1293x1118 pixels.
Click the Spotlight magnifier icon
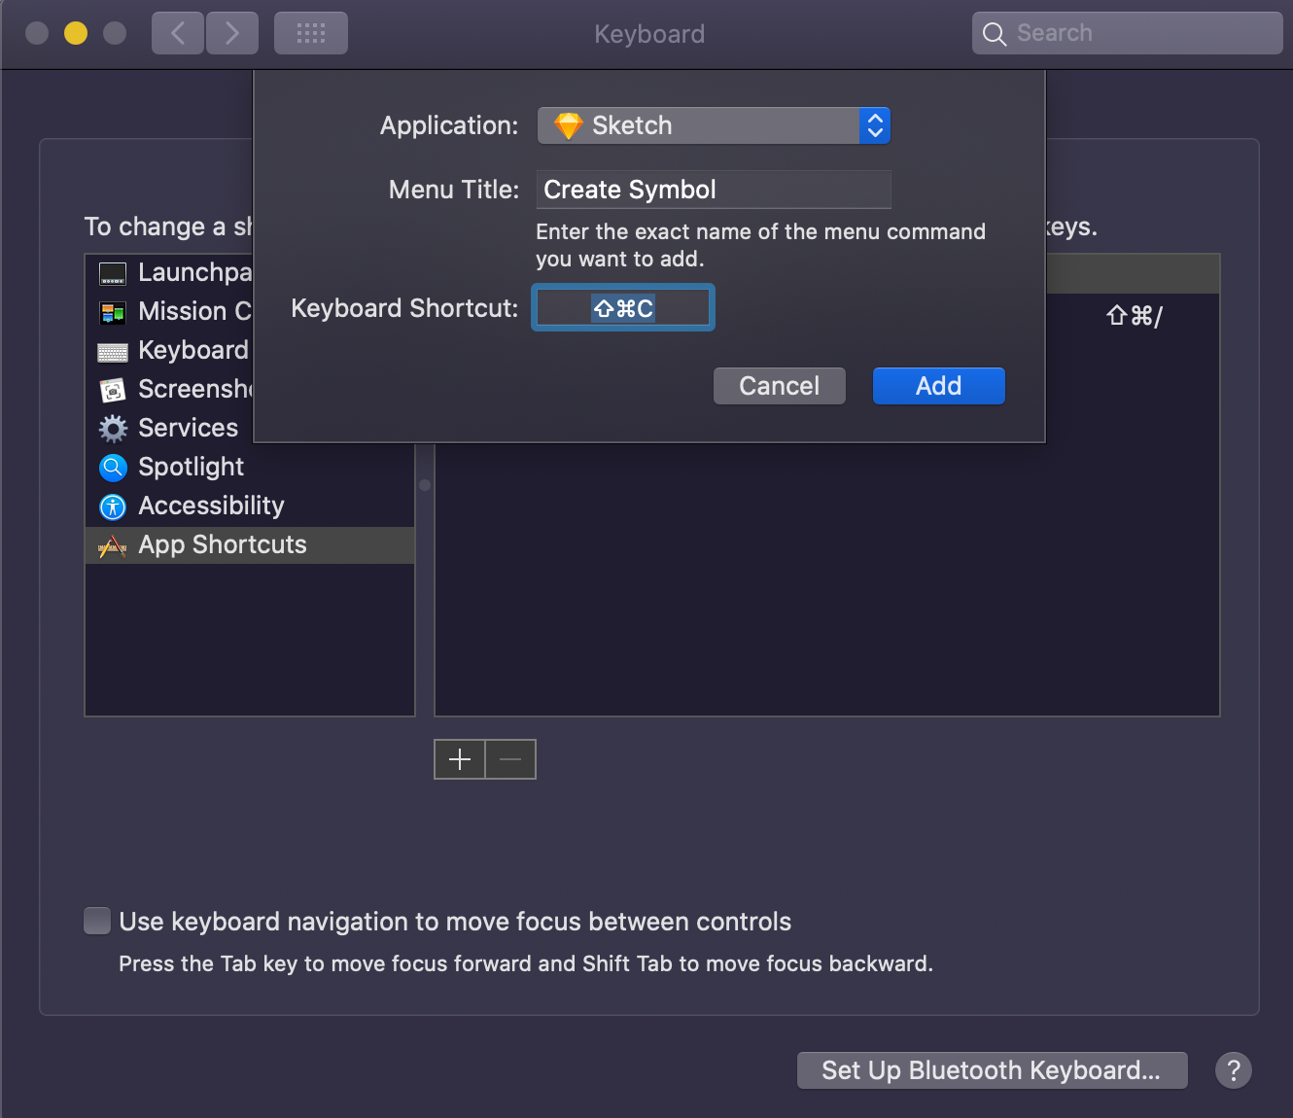tap(113, 468)
